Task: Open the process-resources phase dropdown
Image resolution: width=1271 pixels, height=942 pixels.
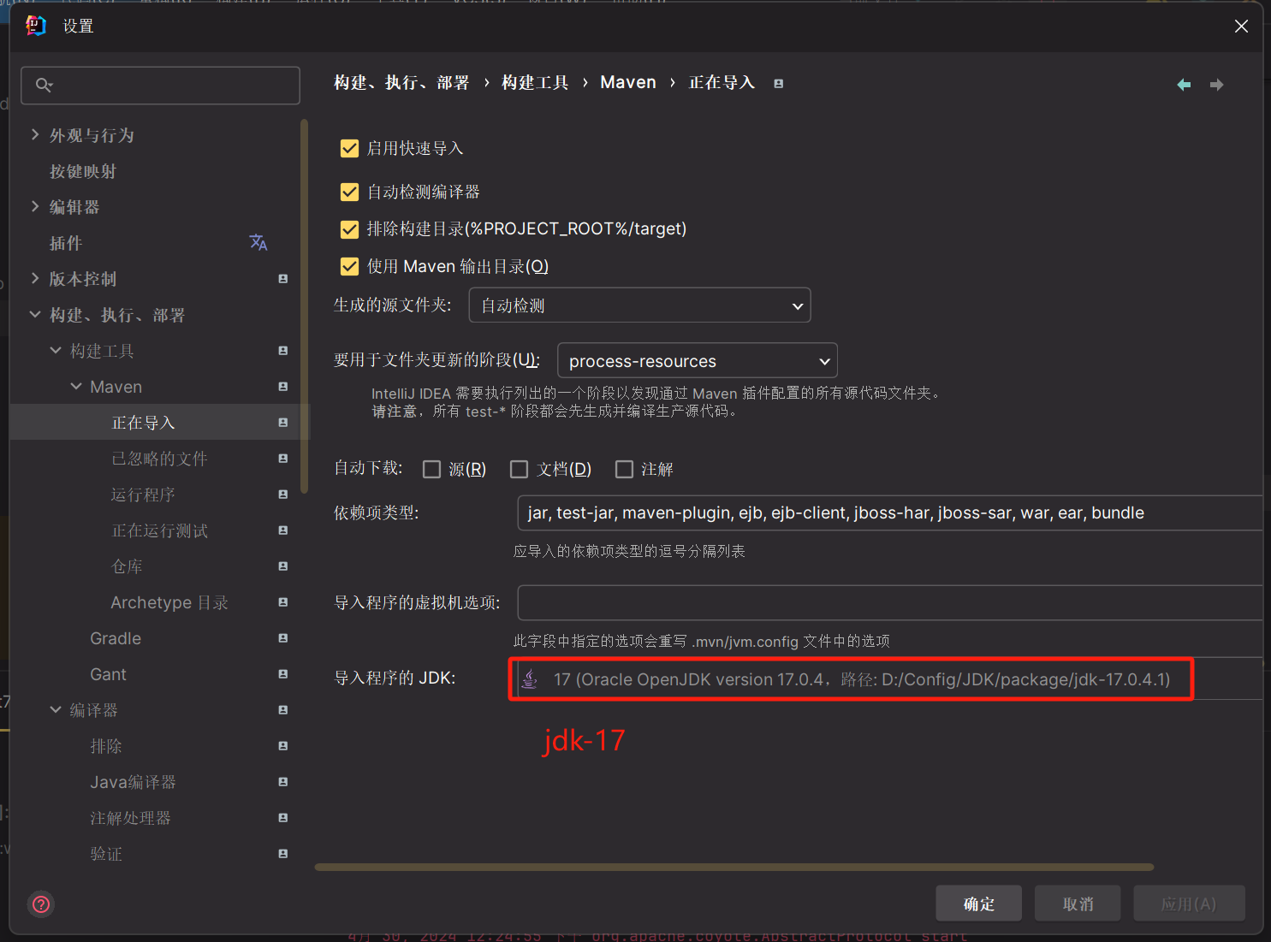Action: coord(697,361)
